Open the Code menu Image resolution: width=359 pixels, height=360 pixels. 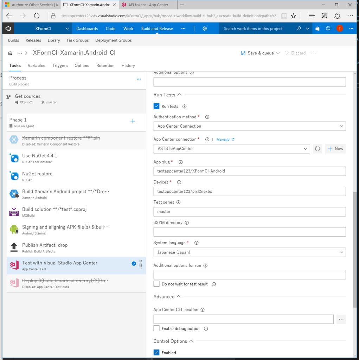(110, 28)
